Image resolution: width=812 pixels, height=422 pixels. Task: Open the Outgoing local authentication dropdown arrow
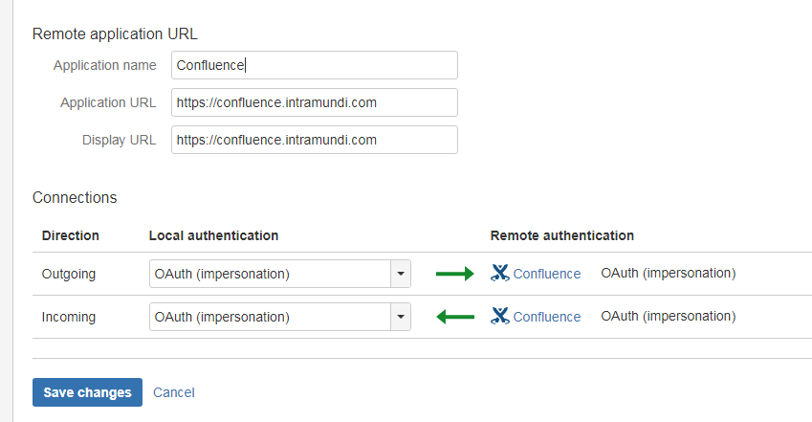(x=401, y=274)
